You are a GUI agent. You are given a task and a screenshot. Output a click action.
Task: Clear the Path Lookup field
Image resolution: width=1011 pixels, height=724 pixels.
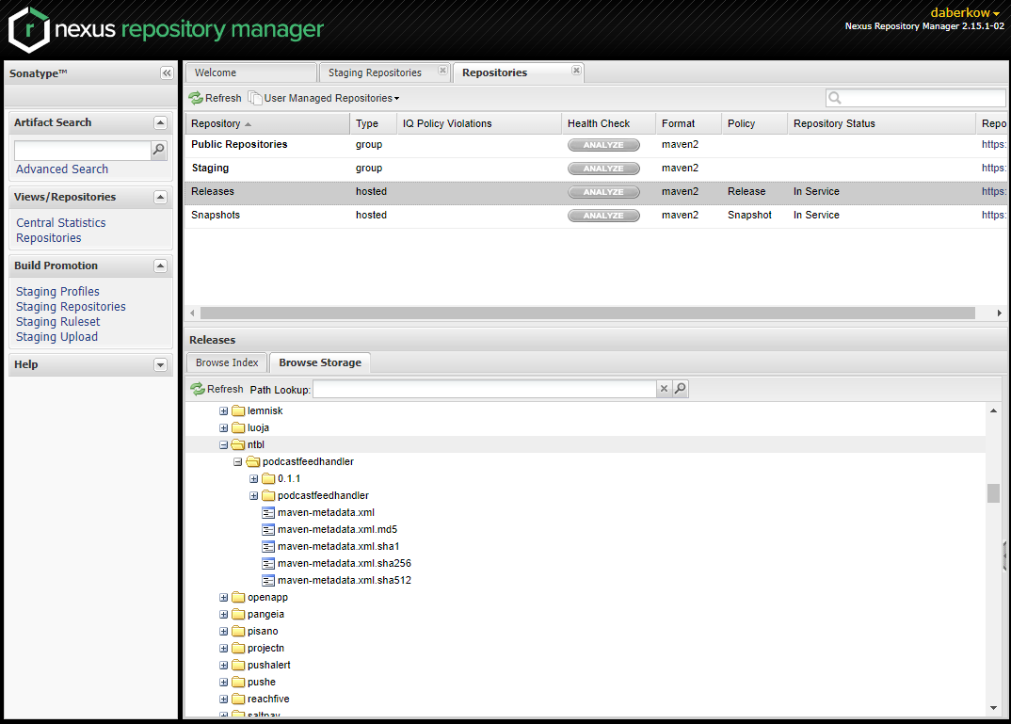pos(664,389)
